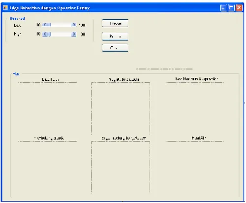Click the heading above the upper middle image box
This screenshot has height=203, width=246.
point(124,79)
